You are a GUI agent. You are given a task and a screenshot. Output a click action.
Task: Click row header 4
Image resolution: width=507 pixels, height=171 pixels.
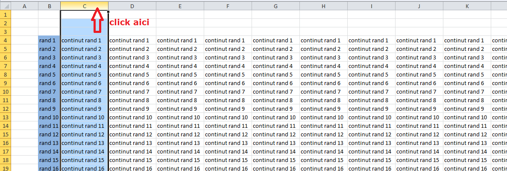pos(5,40)
